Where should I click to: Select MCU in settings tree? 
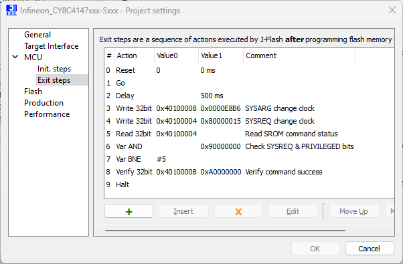[x=33, y=57]
